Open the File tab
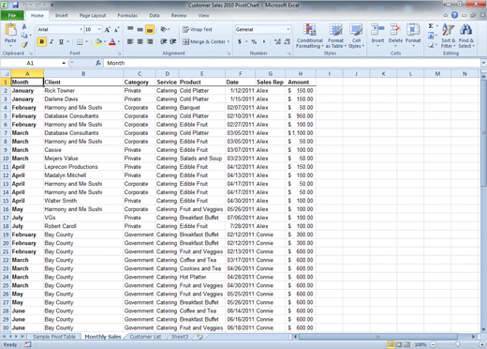Screen dimensions: 487x349 (x=12, y=15)
